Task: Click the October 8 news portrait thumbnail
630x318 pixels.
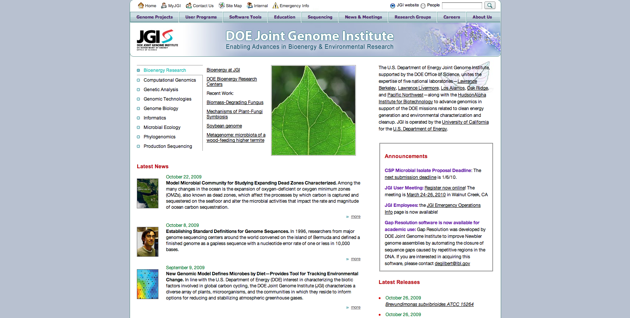Action: click(x=147, y=242)
